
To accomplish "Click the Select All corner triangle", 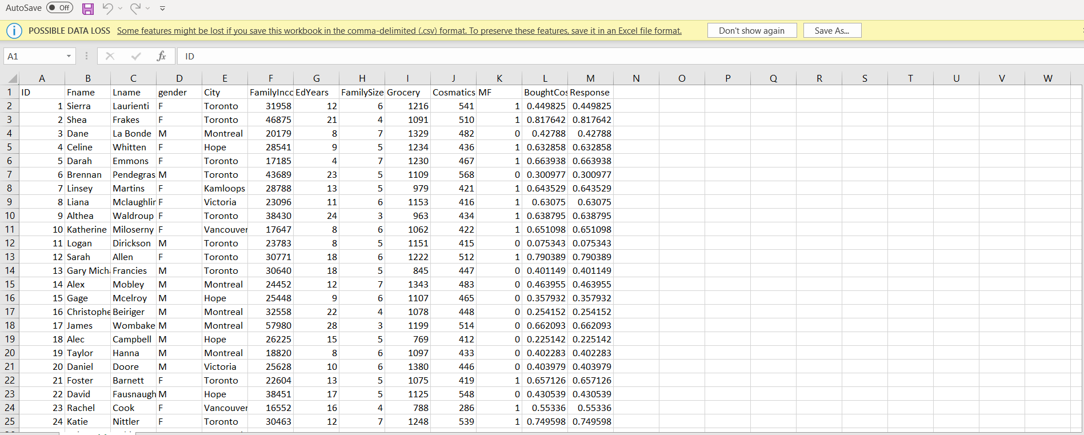I will tap(11, 78).
